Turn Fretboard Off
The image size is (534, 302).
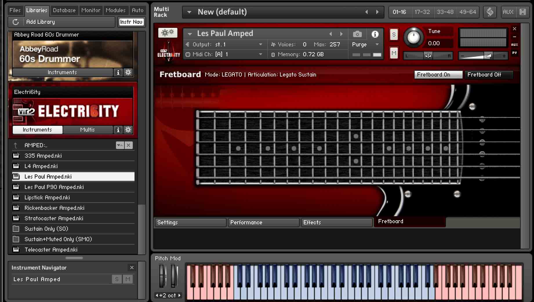[489, 74]
